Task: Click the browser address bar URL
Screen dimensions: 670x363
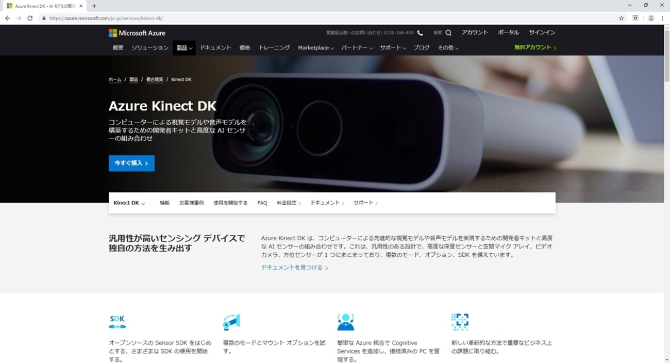Action: (x=106, y=18)
